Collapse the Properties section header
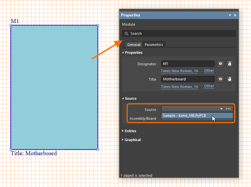The image size is (251, 187). (134, 52)
